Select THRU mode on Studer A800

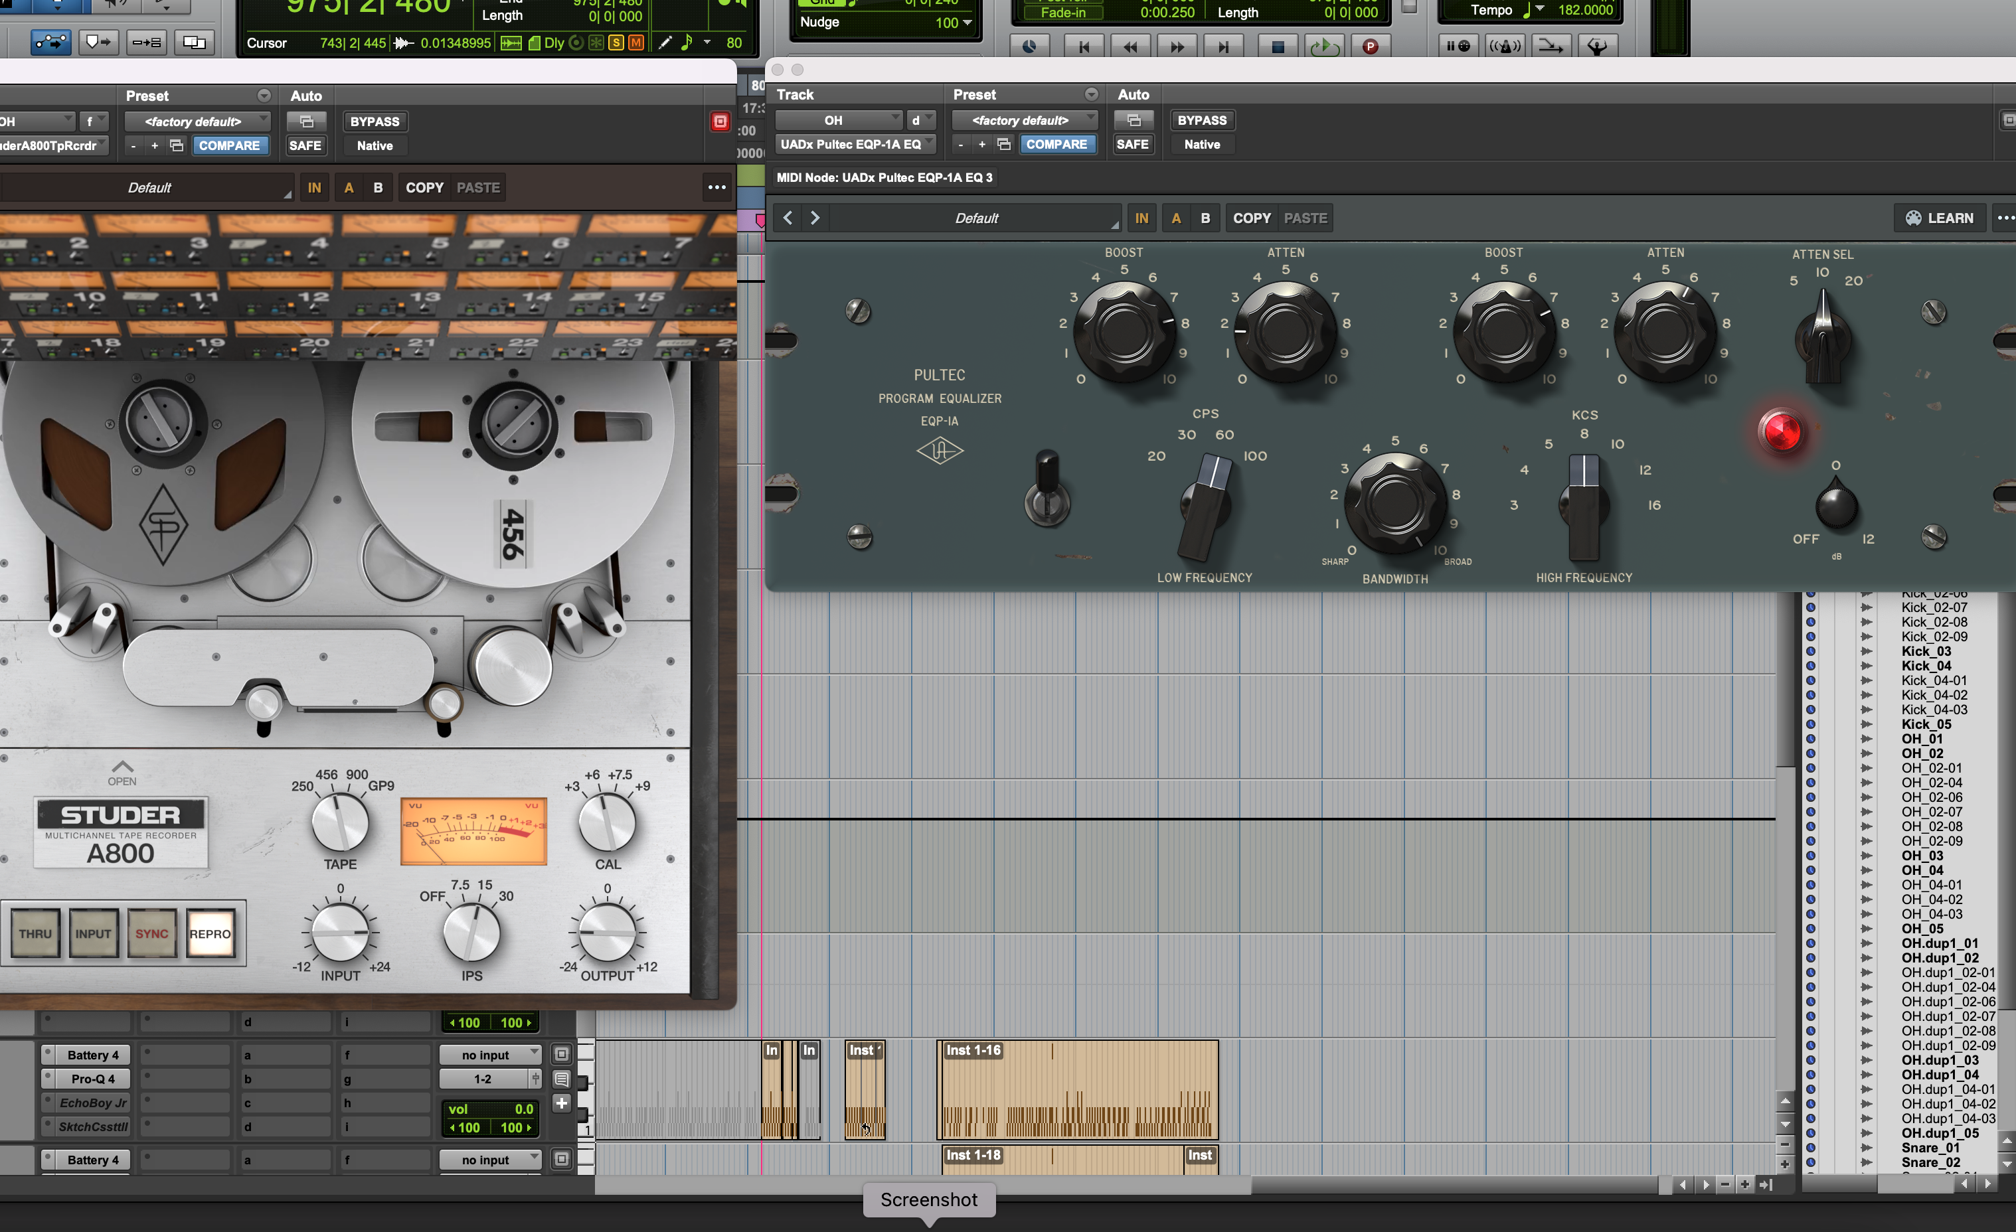click(x=35, y=933)
